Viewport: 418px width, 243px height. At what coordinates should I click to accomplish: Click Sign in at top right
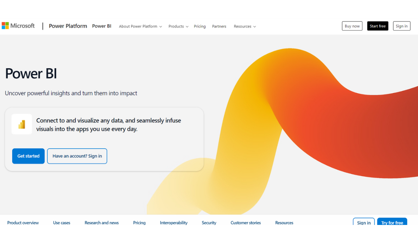pos(402,26)
